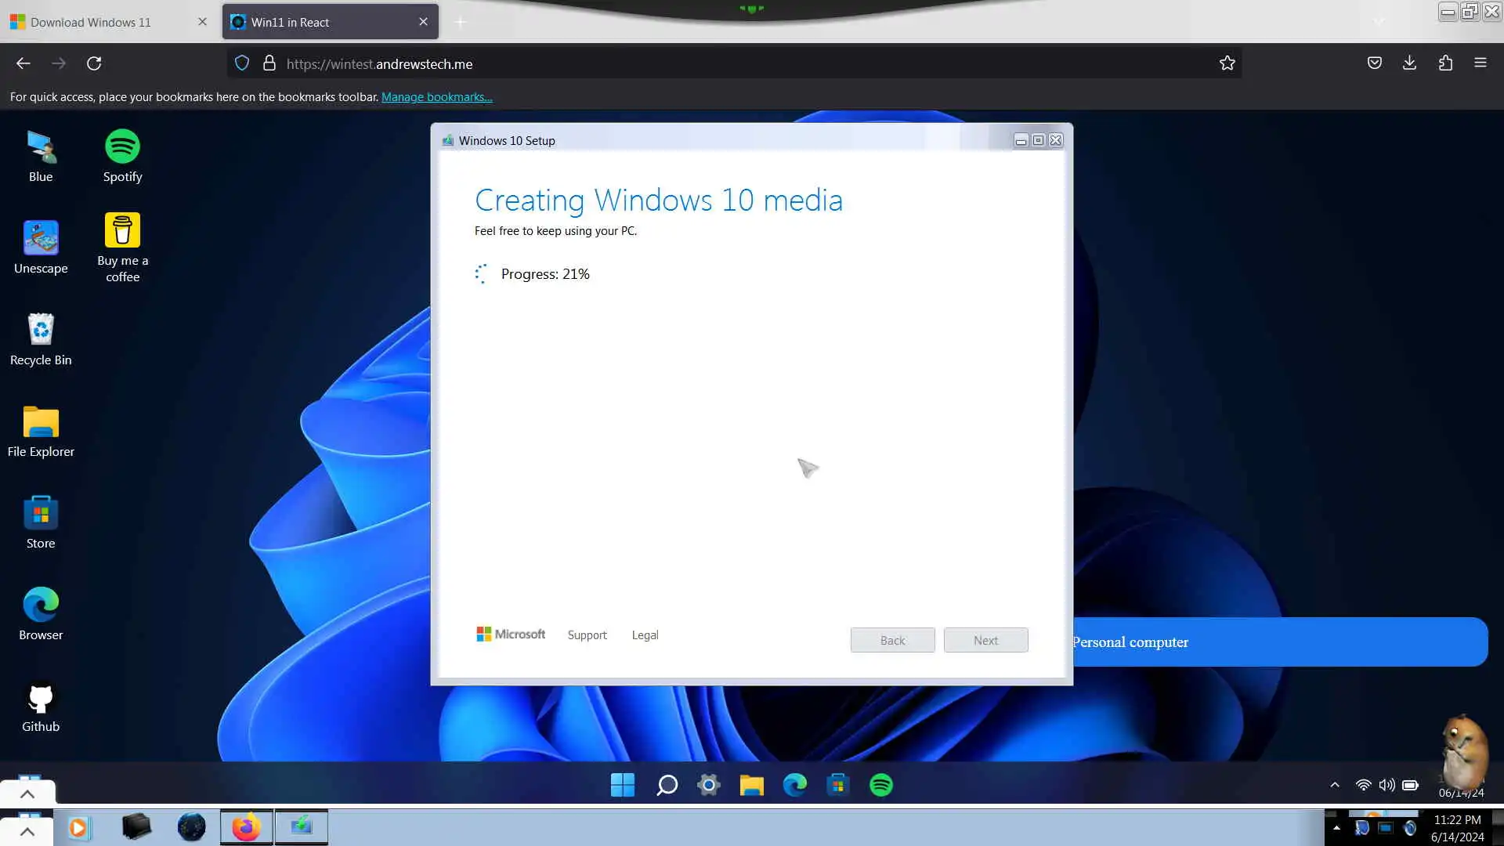Bookmark this page with the star icon

(x=1227, y=63)
